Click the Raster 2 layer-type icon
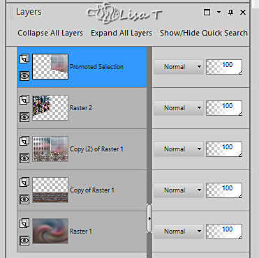The width and height of the screenshot is (259, 258). [24, 100]
